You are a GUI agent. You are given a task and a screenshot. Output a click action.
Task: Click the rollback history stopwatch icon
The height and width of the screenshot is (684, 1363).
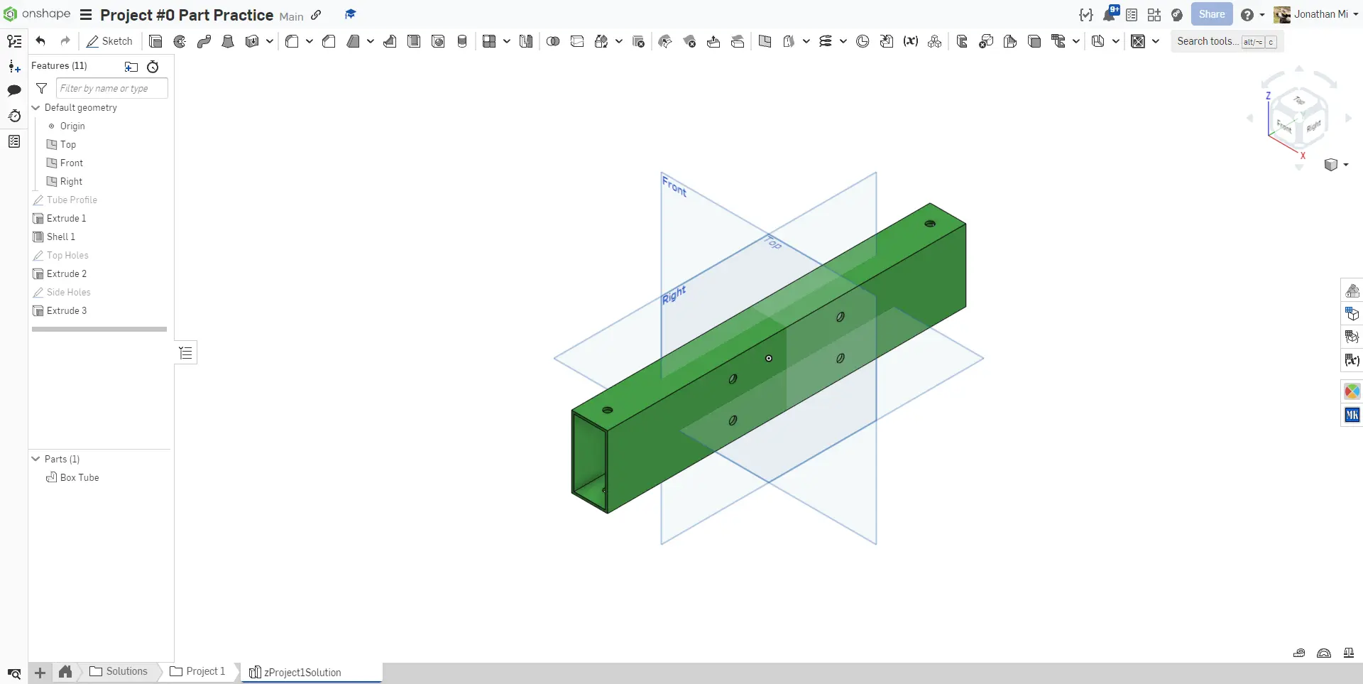(153, 67)
